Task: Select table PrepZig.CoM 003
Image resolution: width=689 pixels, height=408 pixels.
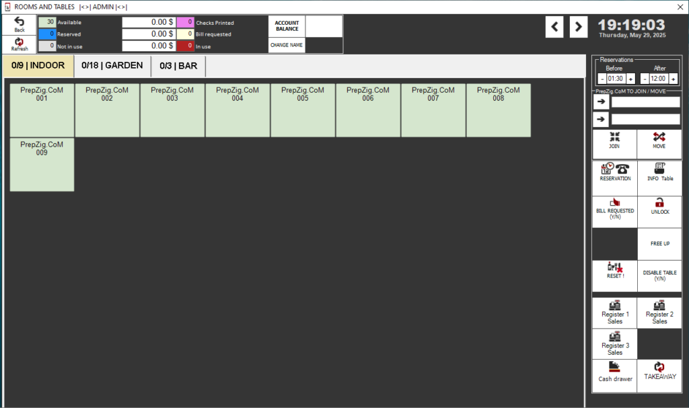Action: coord(172,110)
